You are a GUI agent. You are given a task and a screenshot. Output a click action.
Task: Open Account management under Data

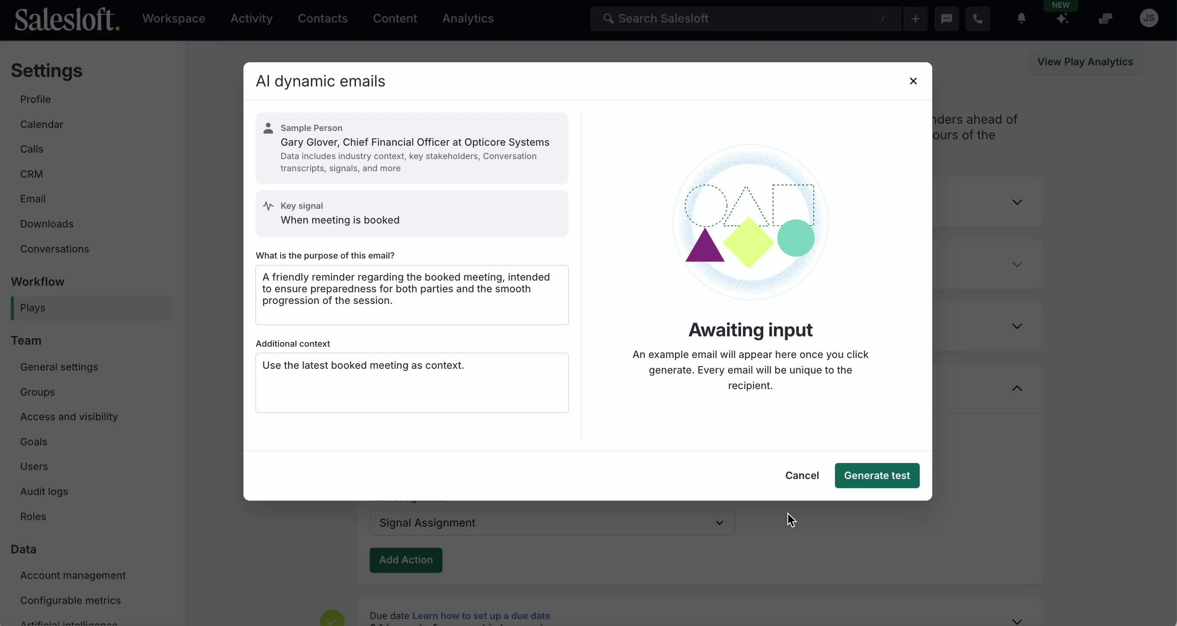[x=73, y=576]
